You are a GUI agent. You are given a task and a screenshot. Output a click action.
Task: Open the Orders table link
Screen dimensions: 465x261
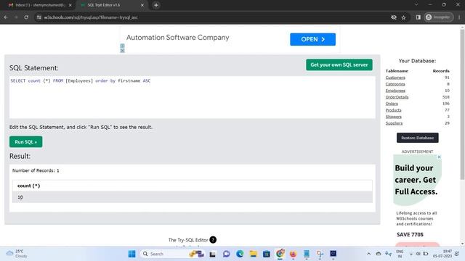click(392, 104)
